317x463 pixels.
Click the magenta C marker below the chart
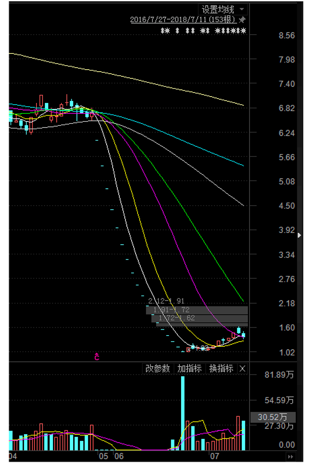pyautogui.click(x=97, y=357)
